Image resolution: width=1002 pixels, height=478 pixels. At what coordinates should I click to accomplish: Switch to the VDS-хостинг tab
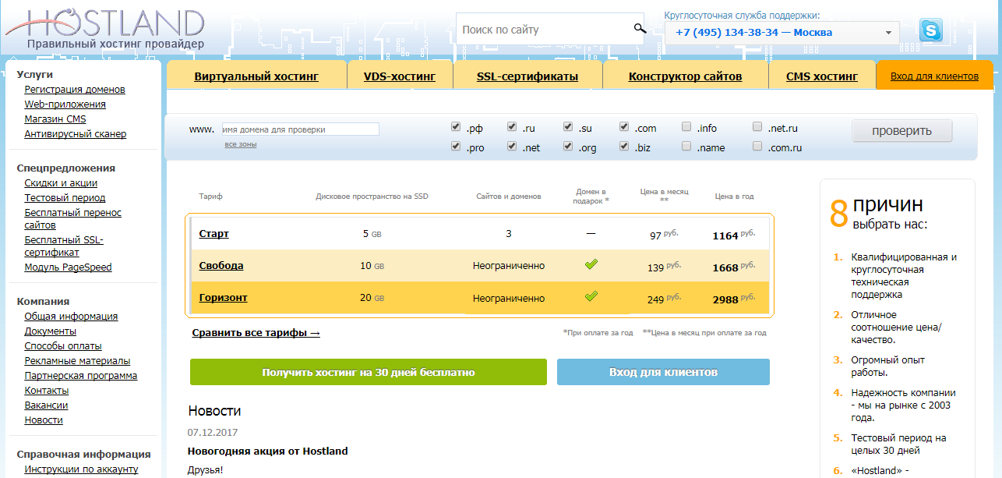(400, 74)
